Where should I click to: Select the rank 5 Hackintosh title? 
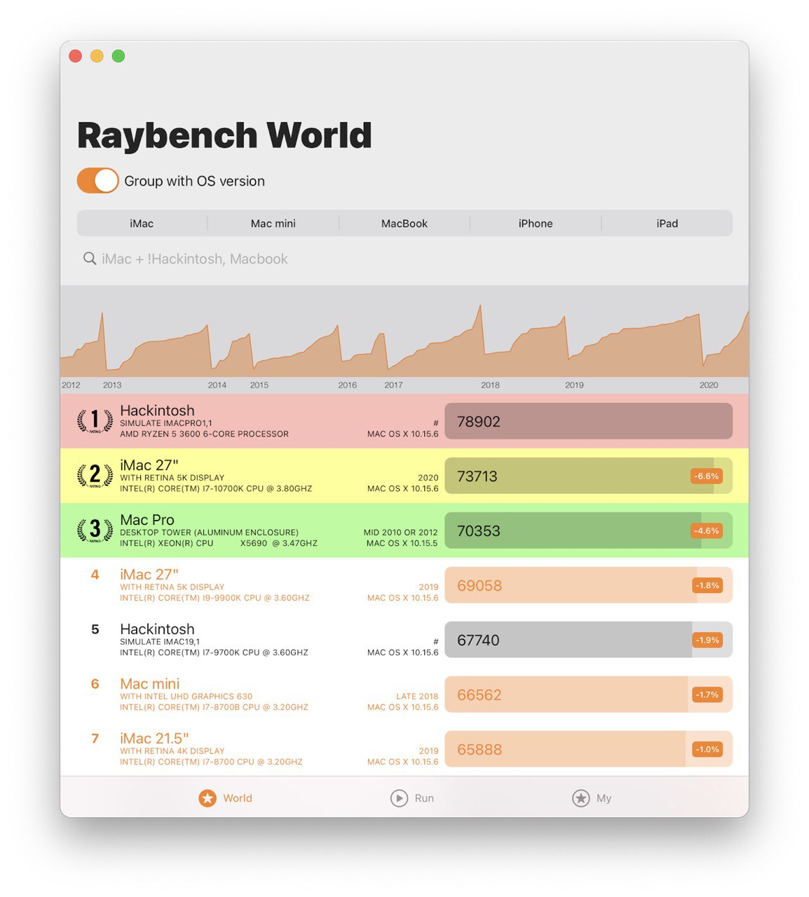tap(157, 629)
